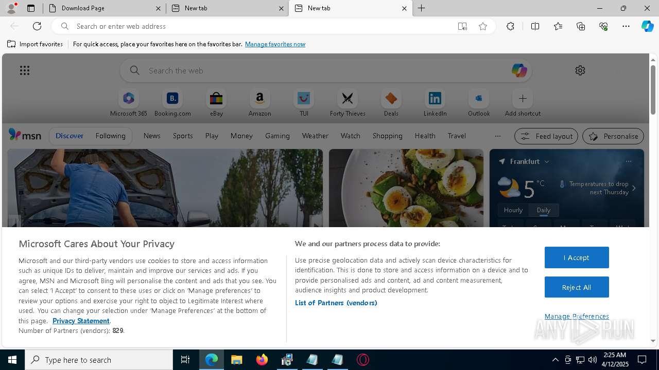Expand the Frankfurt location dropdown

coord(547,161)
